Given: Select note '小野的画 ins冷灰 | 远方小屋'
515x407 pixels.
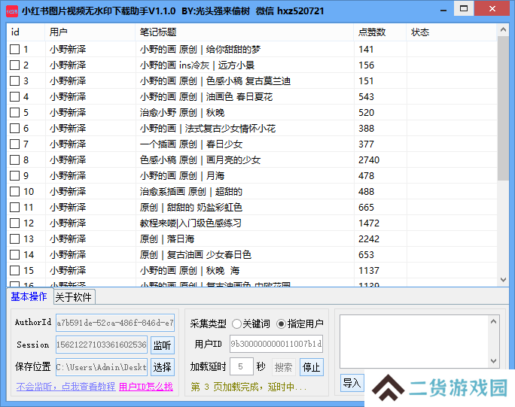Looking at the screenshot, I should point(197,65).
